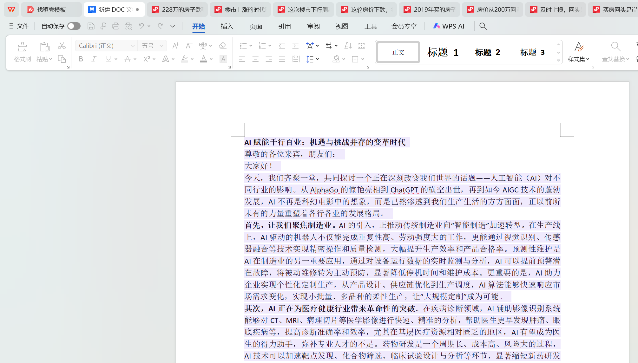Image resolution: width=638 pixels, height=363 pixels.
Task: Click the print icon in quick toolbar
Action: pos(116,26)
